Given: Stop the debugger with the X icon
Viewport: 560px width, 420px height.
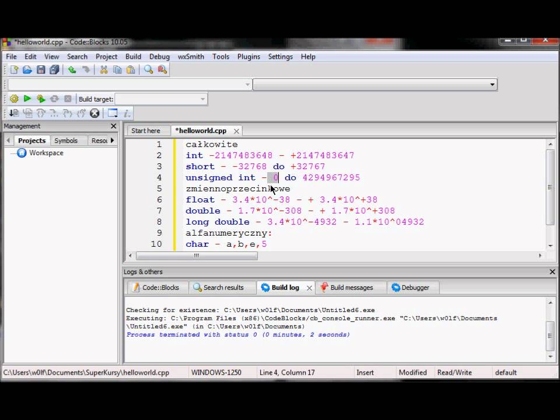Looking at the screenshot, I should (x=94, y=113).
